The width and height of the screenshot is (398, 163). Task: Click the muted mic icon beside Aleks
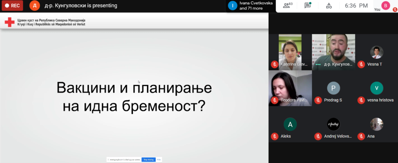[274, 136]
